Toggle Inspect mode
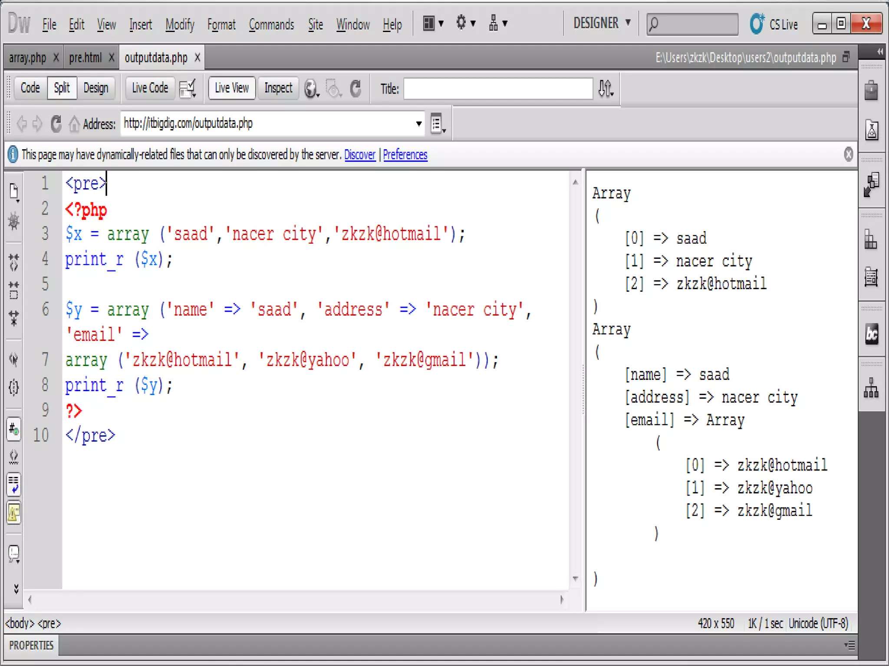 (x=278, y=88)
